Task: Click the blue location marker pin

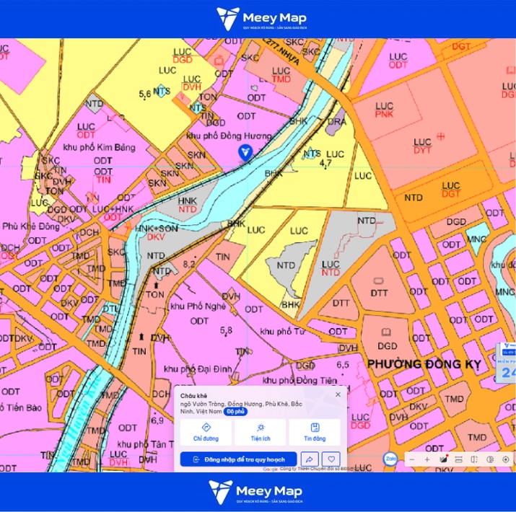Action: (x=245, y=153)
